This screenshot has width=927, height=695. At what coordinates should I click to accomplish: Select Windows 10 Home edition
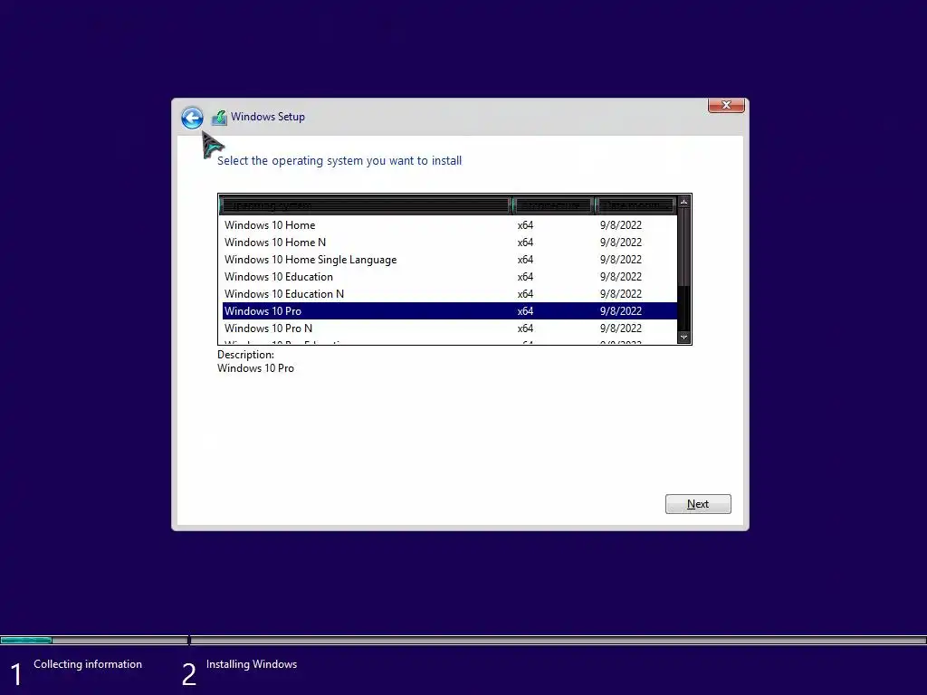pyautogui.click(x=449, y=225)
